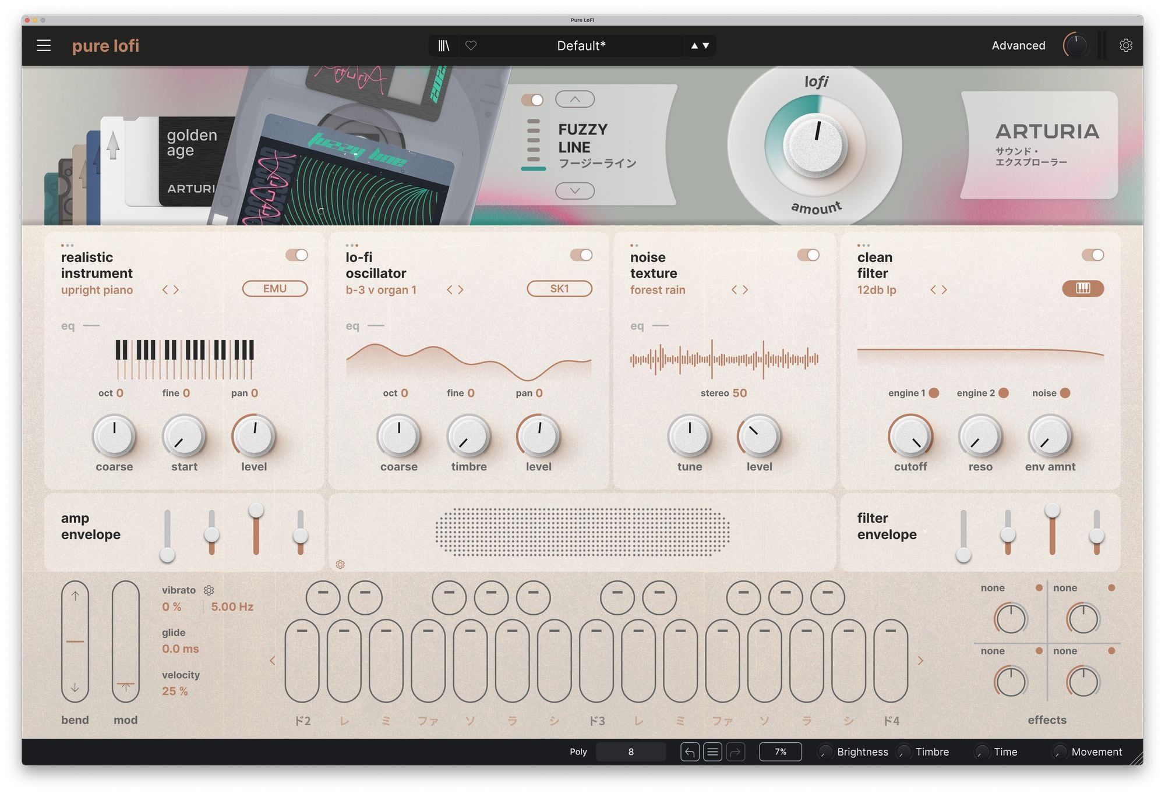This screenshot has width=1165, height=794.
Task: Switch to the Advanced view
Action: pos(1018,45)
